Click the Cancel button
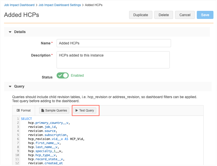Screen dimensions: 217x166 point(185,15)
